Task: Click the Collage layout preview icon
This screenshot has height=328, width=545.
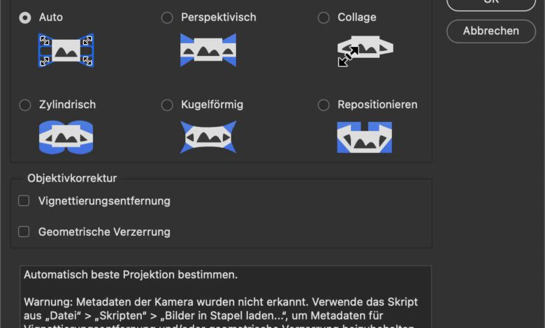Action: (364, 50)
